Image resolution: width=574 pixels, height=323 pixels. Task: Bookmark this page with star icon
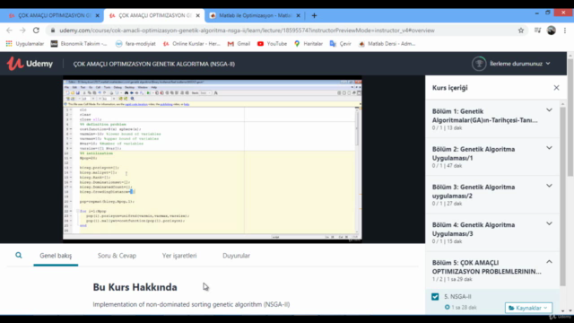pyautogui.click(x=521, y=31)
